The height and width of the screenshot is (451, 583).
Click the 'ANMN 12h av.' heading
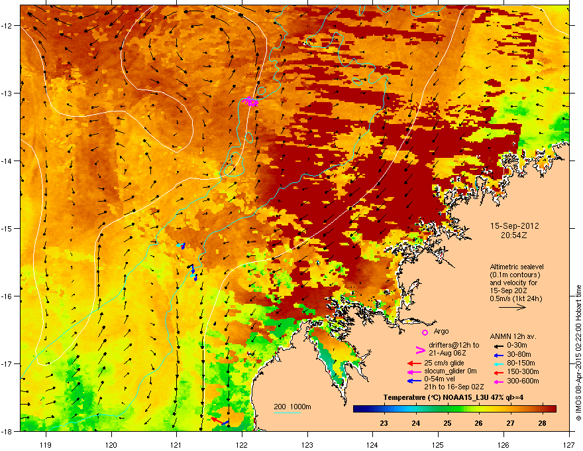[x=513, y=336]
